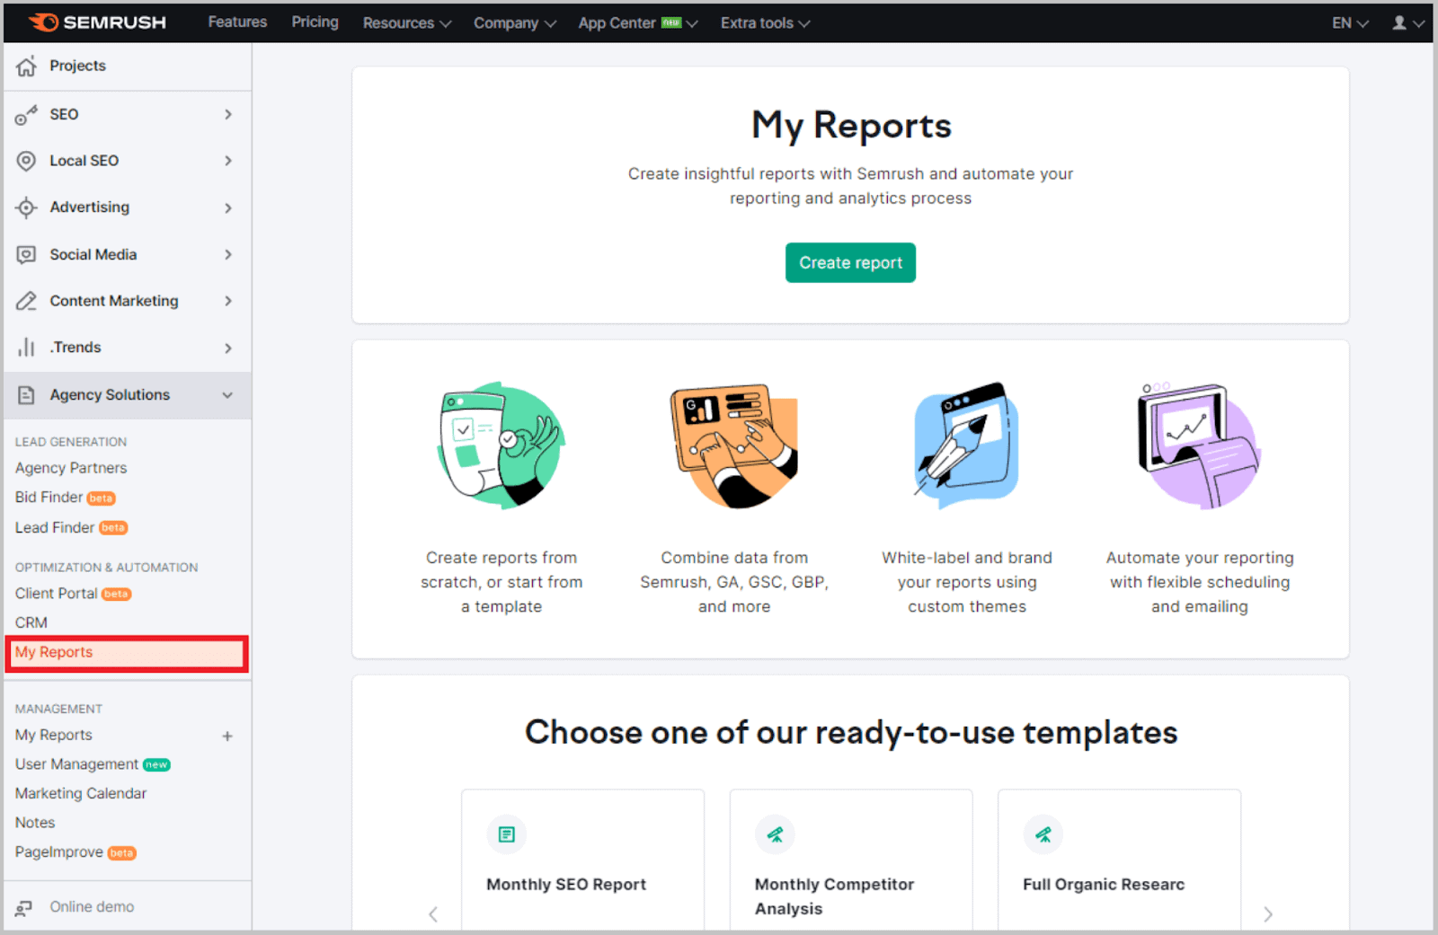1438x935 pixels.
Task: Open Agency Partners
Action: pos(71,468)
